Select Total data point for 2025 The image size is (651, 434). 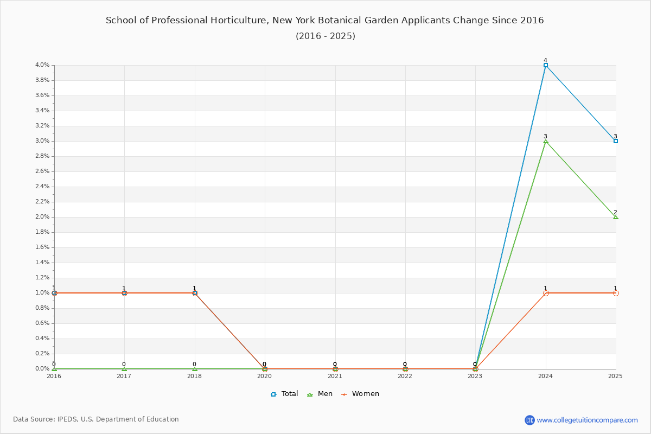616,141
